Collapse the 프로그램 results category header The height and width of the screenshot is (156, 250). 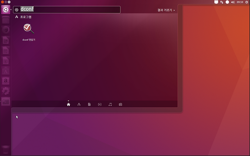24,17
